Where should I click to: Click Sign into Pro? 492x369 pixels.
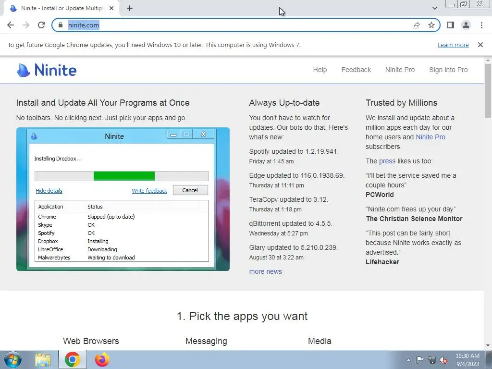(448, 70)
